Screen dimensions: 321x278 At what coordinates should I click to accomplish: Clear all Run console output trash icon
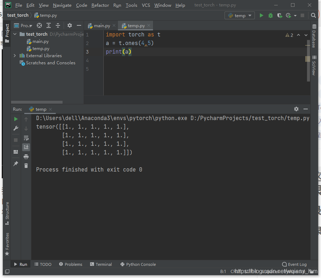[x=26, y=165]
